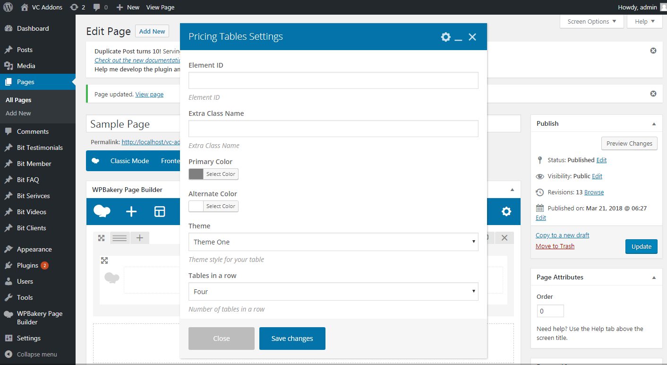This screenshot has height=365, width=667.
Task: Open the Theme dropdown
Action: (333, 242)
